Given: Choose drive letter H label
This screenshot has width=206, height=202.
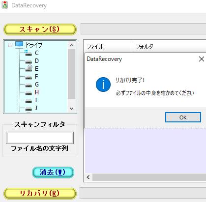Looking at the screenshot, I should [x=37, y=92].
